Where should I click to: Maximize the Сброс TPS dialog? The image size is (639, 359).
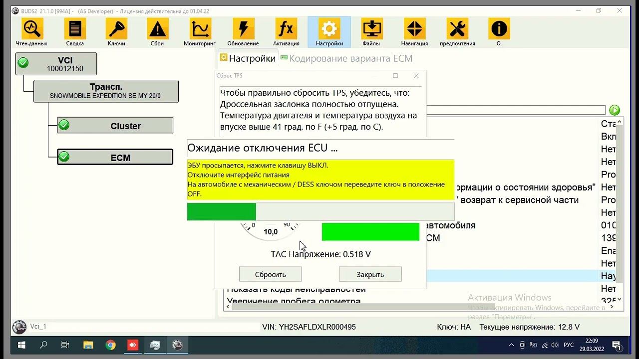(395, 76)
